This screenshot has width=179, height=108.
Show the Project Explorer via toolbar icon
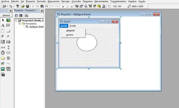pyautogui.click(x=77, y=6)
